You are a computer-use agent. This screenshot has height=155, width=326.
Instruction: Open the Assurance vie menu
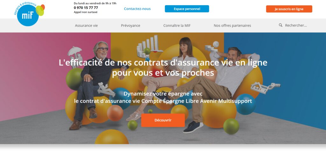point(86,26)
